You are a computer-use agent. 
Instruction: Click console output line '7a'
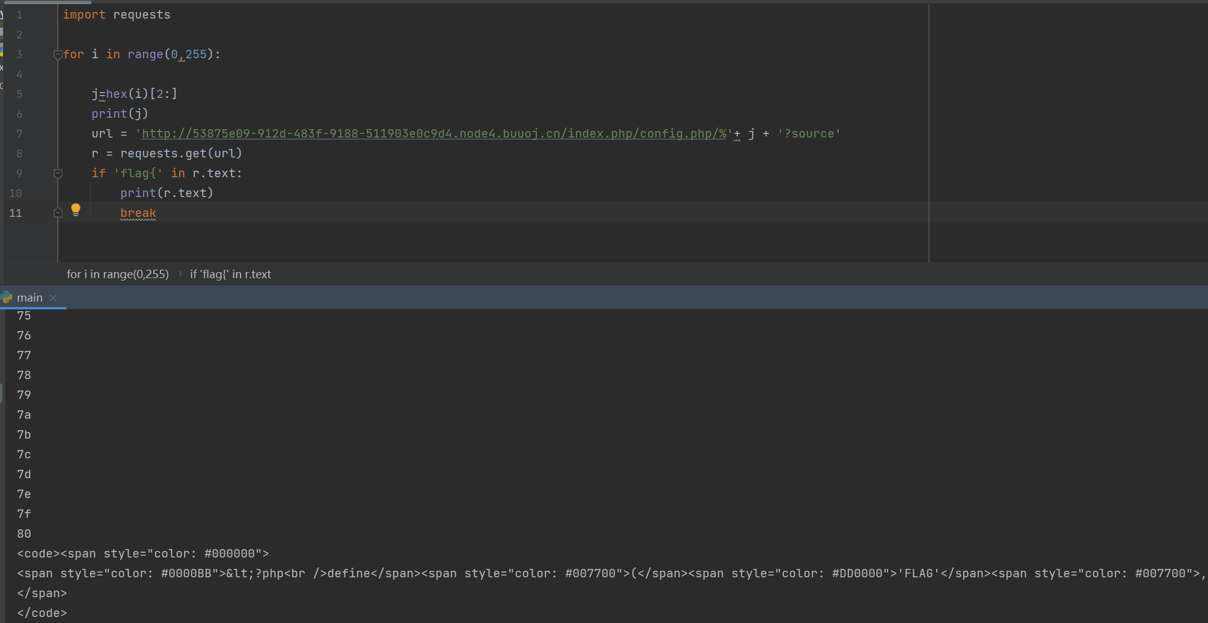[24, 415]
